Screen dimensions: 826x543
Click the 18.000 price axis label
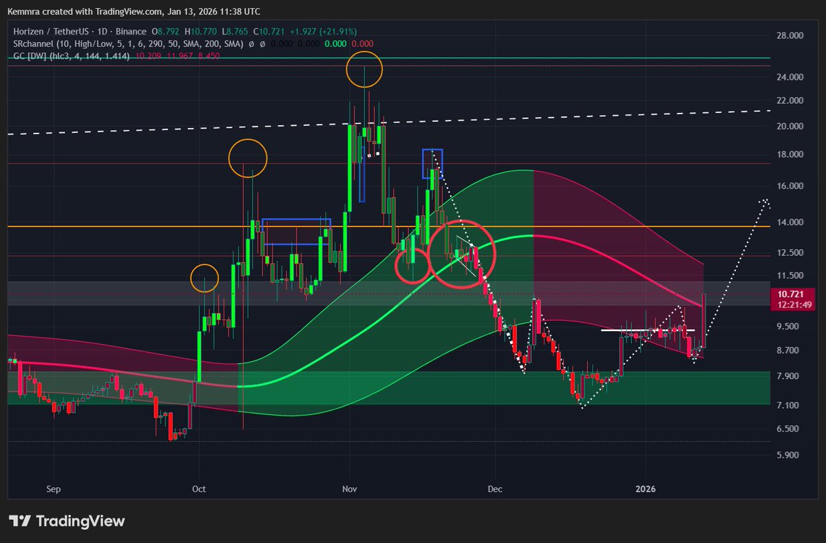click(789, 155)
